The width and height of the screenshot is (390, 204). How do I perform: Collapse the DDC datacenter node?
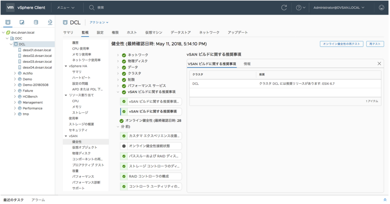click(x=7, y=38)
